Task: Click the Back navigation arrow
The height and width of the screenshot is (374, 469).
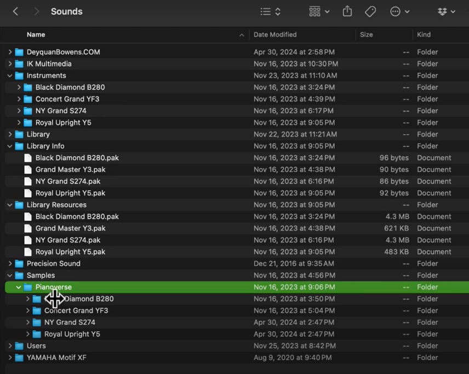Action: click(15, 11)
